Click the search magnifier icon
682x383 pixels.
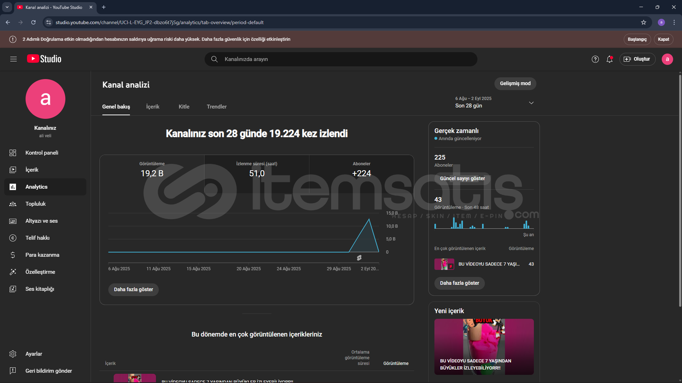click(214, 59)
